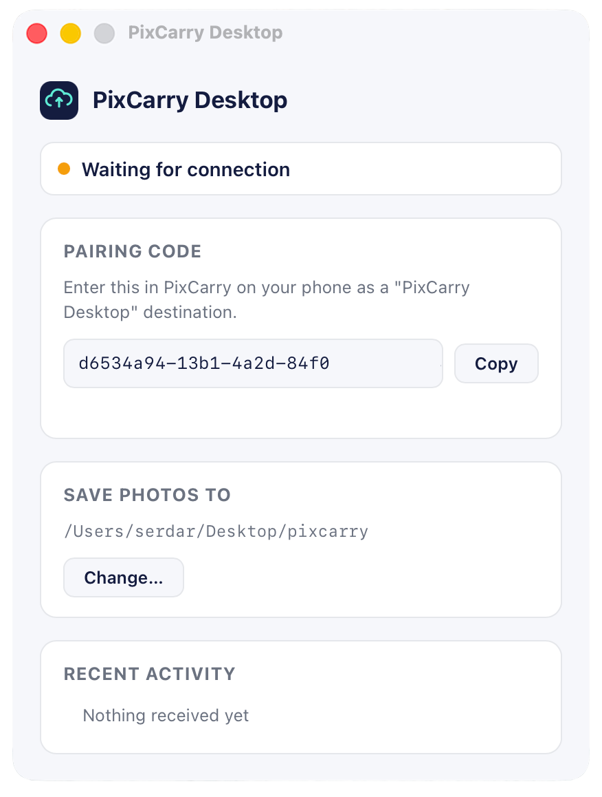Click the pairing instructions paragraph
This screenshot has height=797, width=602.
pos(267,299)
